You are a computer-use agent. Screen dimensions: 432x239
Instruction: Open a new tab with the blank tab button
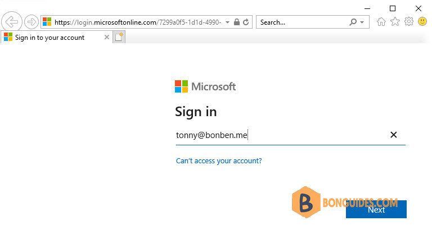[x=119, y=37]
